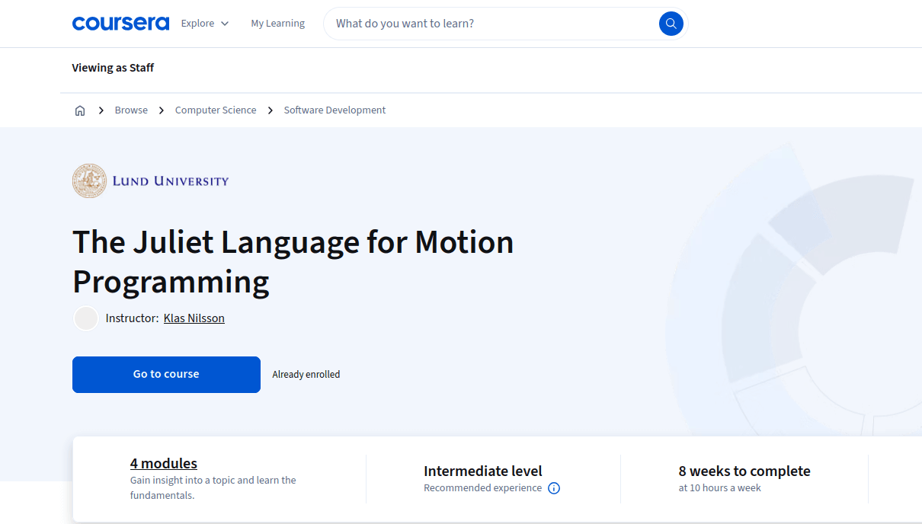This screenshot has width=922, height=524.
Task: Click the What do you want to learn field
Action: [472, 23]
